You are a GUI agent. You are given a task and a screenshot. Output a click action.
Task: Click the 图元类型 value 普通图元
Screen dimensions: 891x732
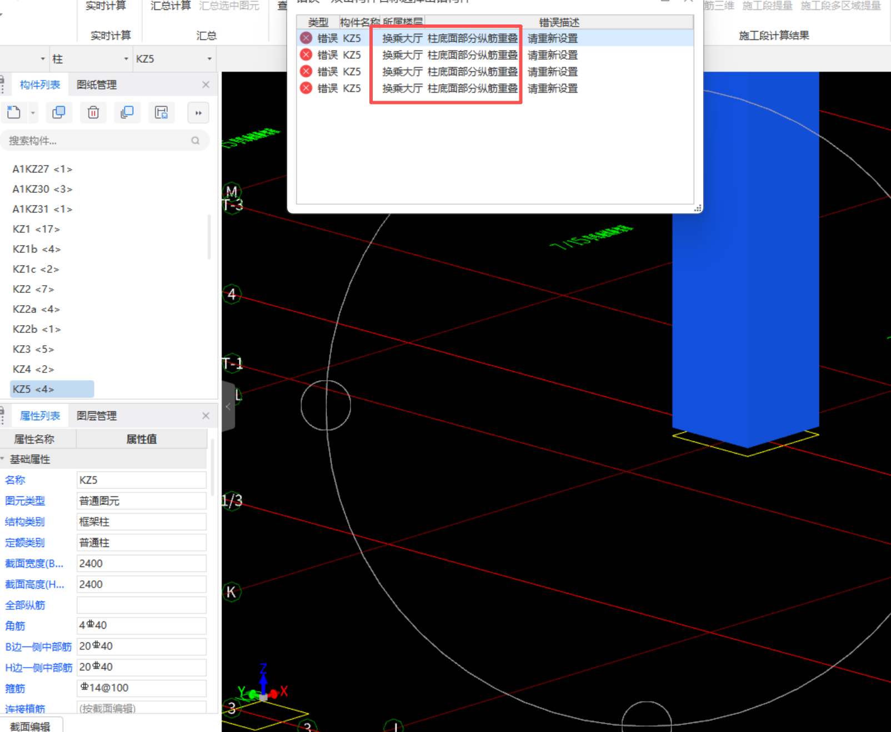141,501
